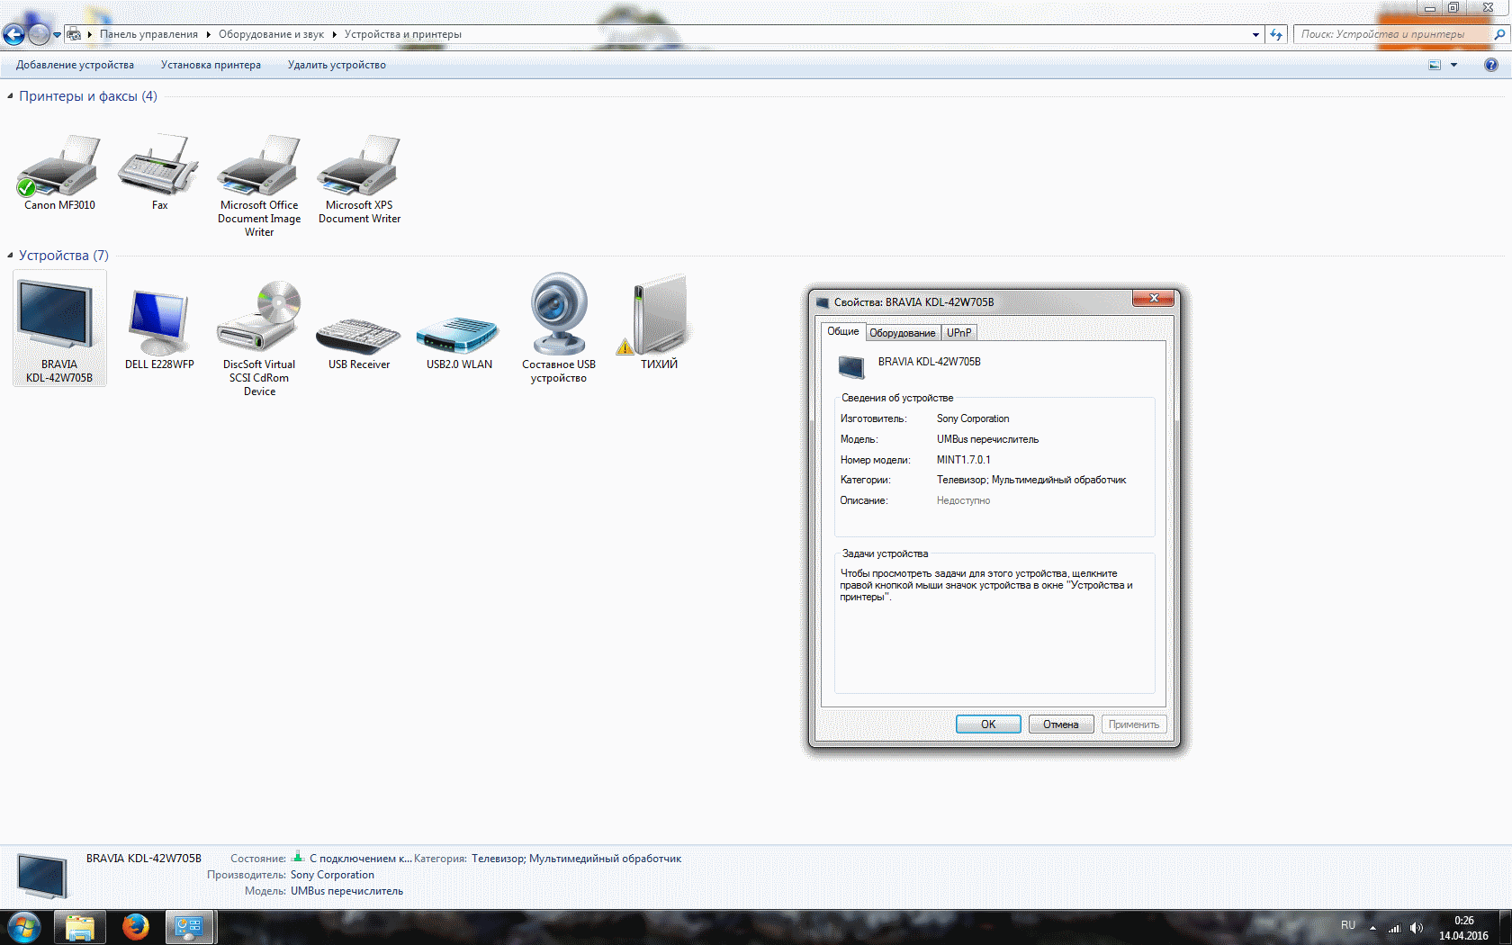
Task: Click the OK button in properties dialog
Action: pyautogui.click(x=988, y=724)
